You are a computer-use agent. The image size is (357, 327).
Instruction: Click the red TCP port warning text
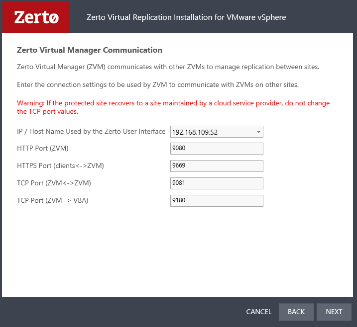[173, 107]
